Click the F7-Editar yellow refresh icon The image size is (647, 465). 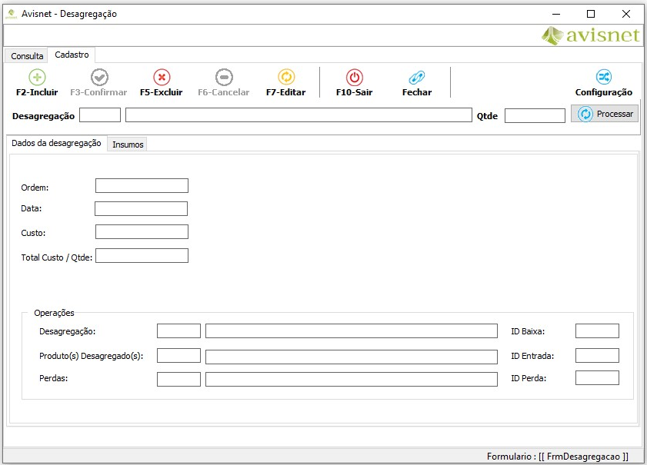click(286, 77)
